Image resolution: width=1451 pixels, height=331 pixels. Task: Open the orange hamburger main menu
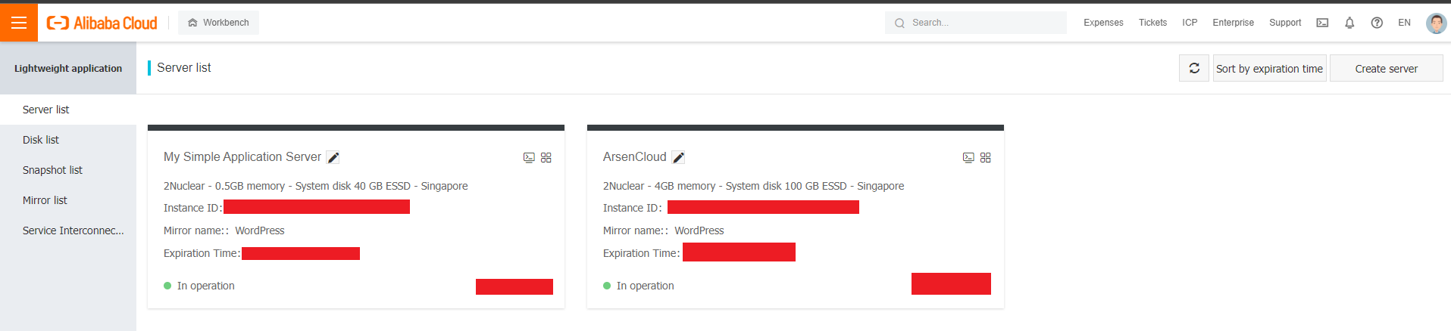(x=19, y=23)
